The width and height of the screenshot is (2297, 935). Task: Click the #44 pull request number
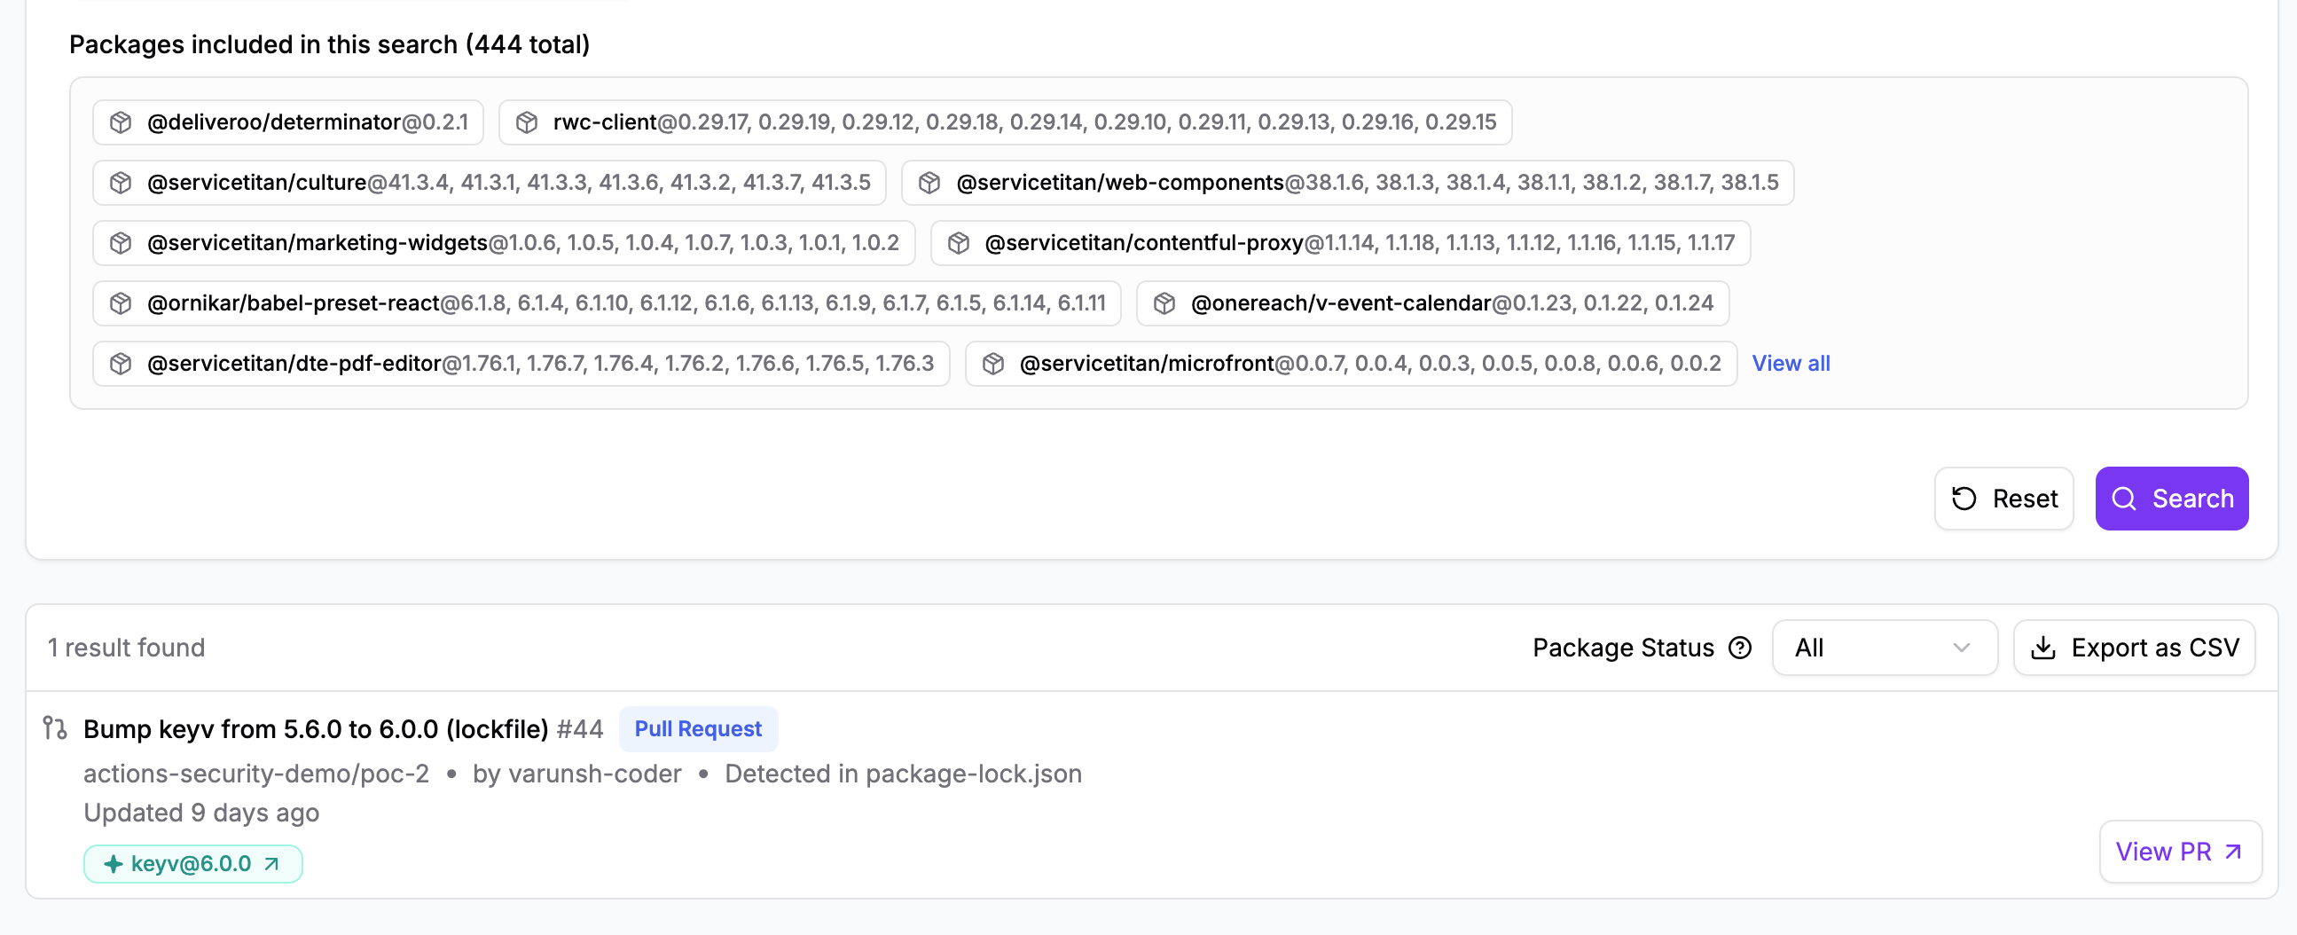pos(580,729)
